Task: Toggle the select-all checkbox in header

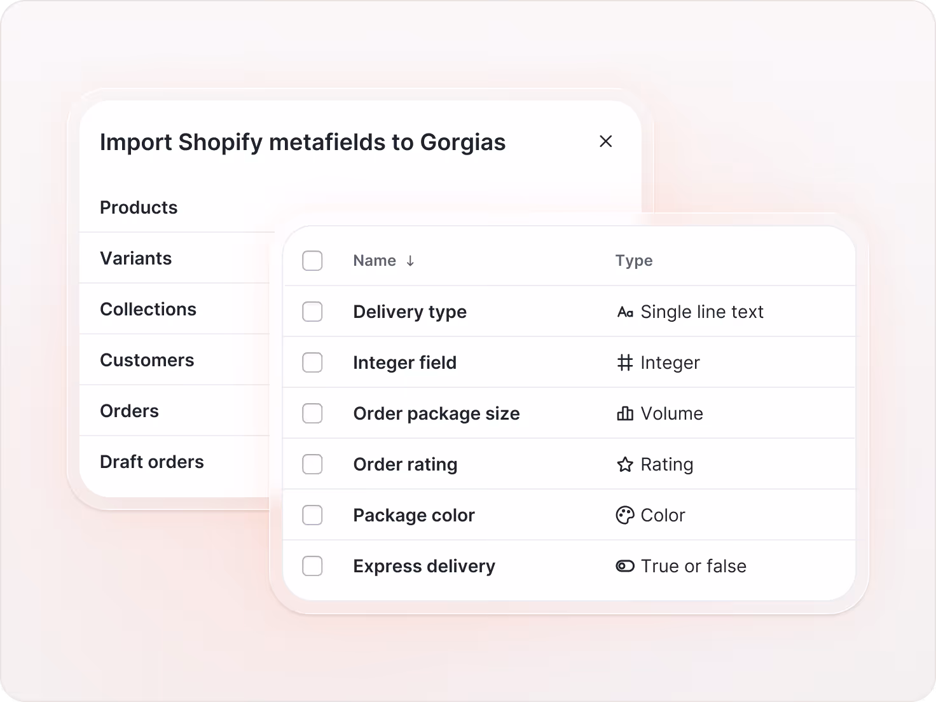Action: pyautogui.click(x=312, y=261)
